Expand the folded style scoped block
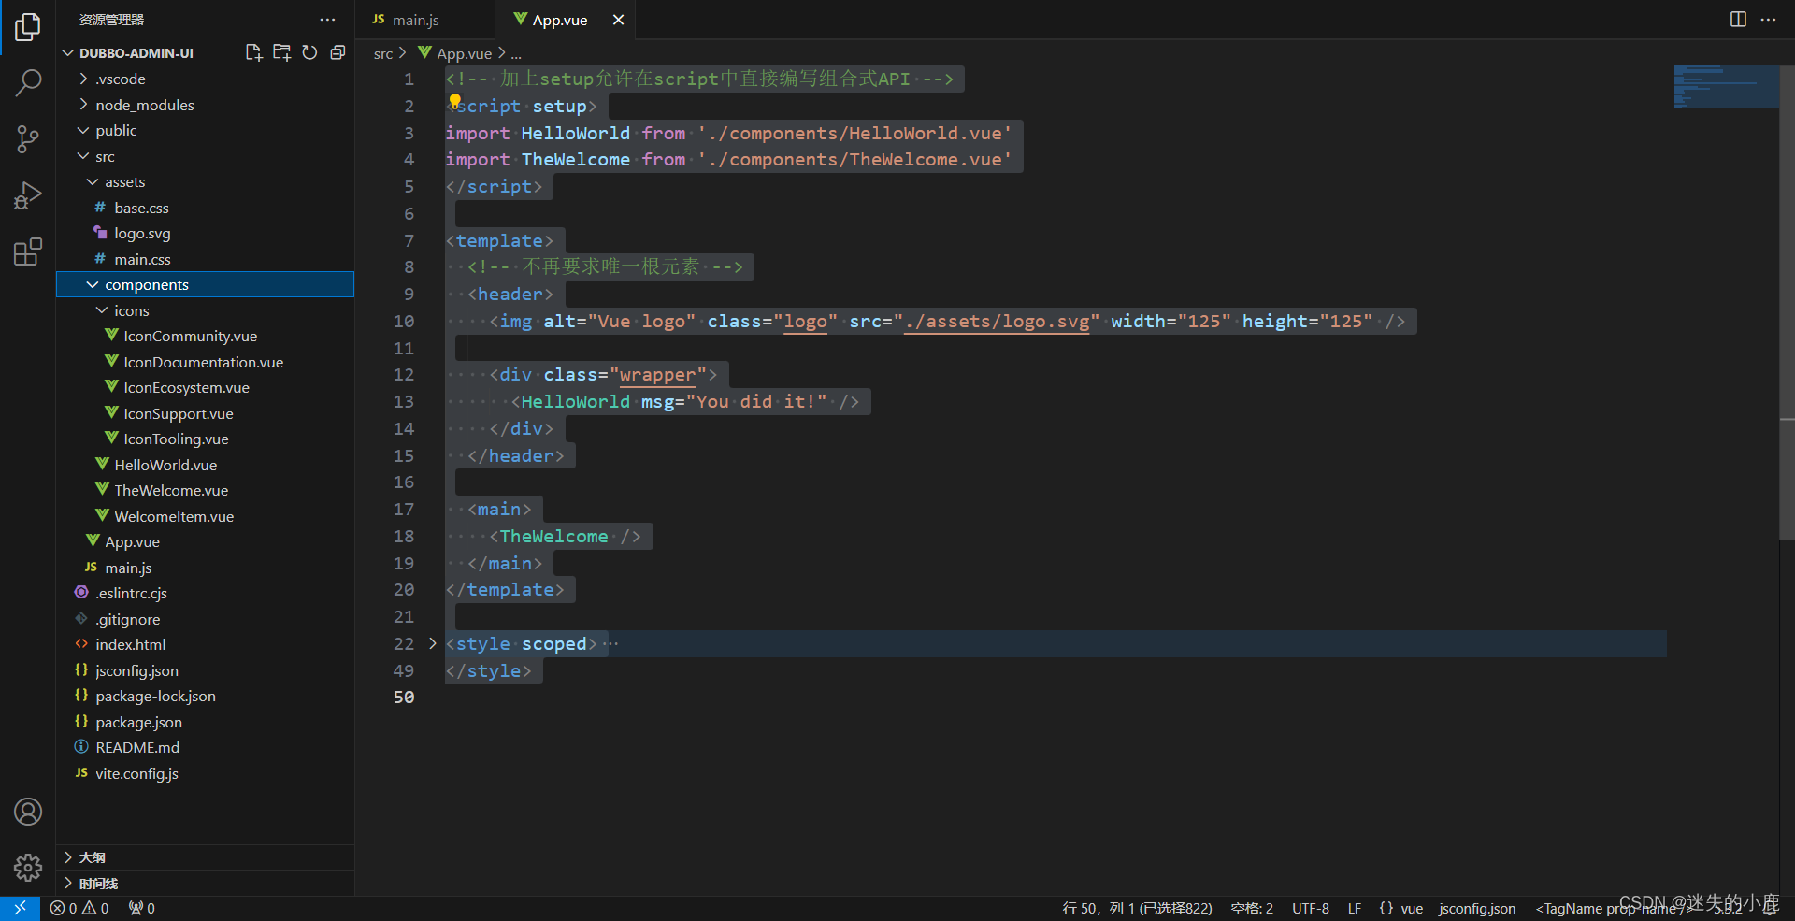 [x=432, y=643]
